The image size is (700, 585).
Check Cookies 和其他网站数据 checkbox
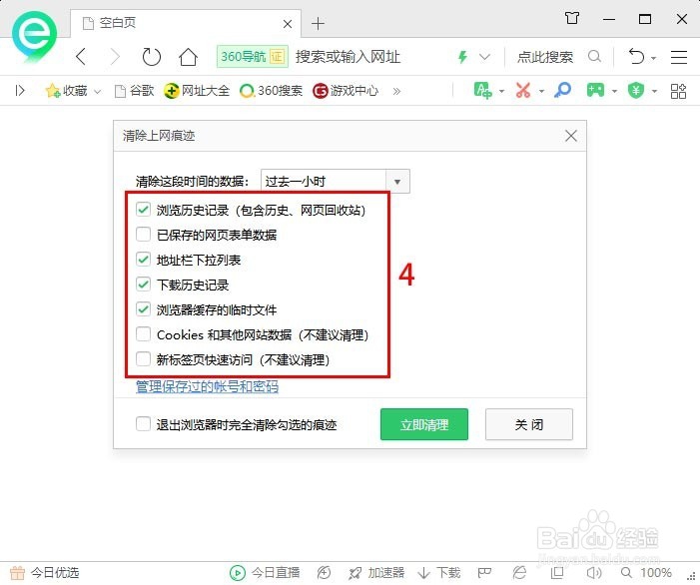click(143, 334)
